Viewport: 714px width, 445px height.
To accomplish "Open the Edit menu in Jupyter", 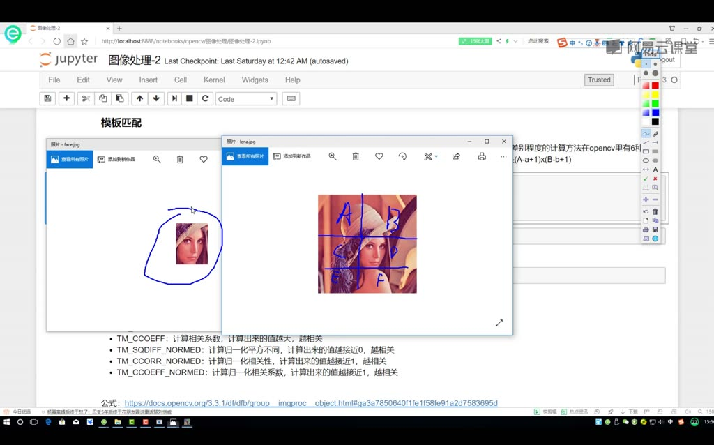I will 84,80.
